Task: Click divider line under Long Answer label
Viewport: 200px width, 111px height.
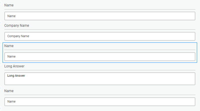Action: tap(100, 70)
